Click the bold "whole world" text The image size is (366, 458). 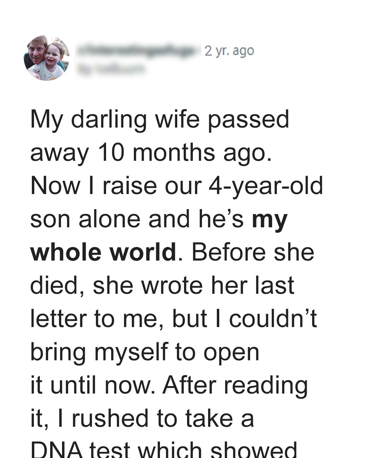pyautogui.click(x=103, y=252)
